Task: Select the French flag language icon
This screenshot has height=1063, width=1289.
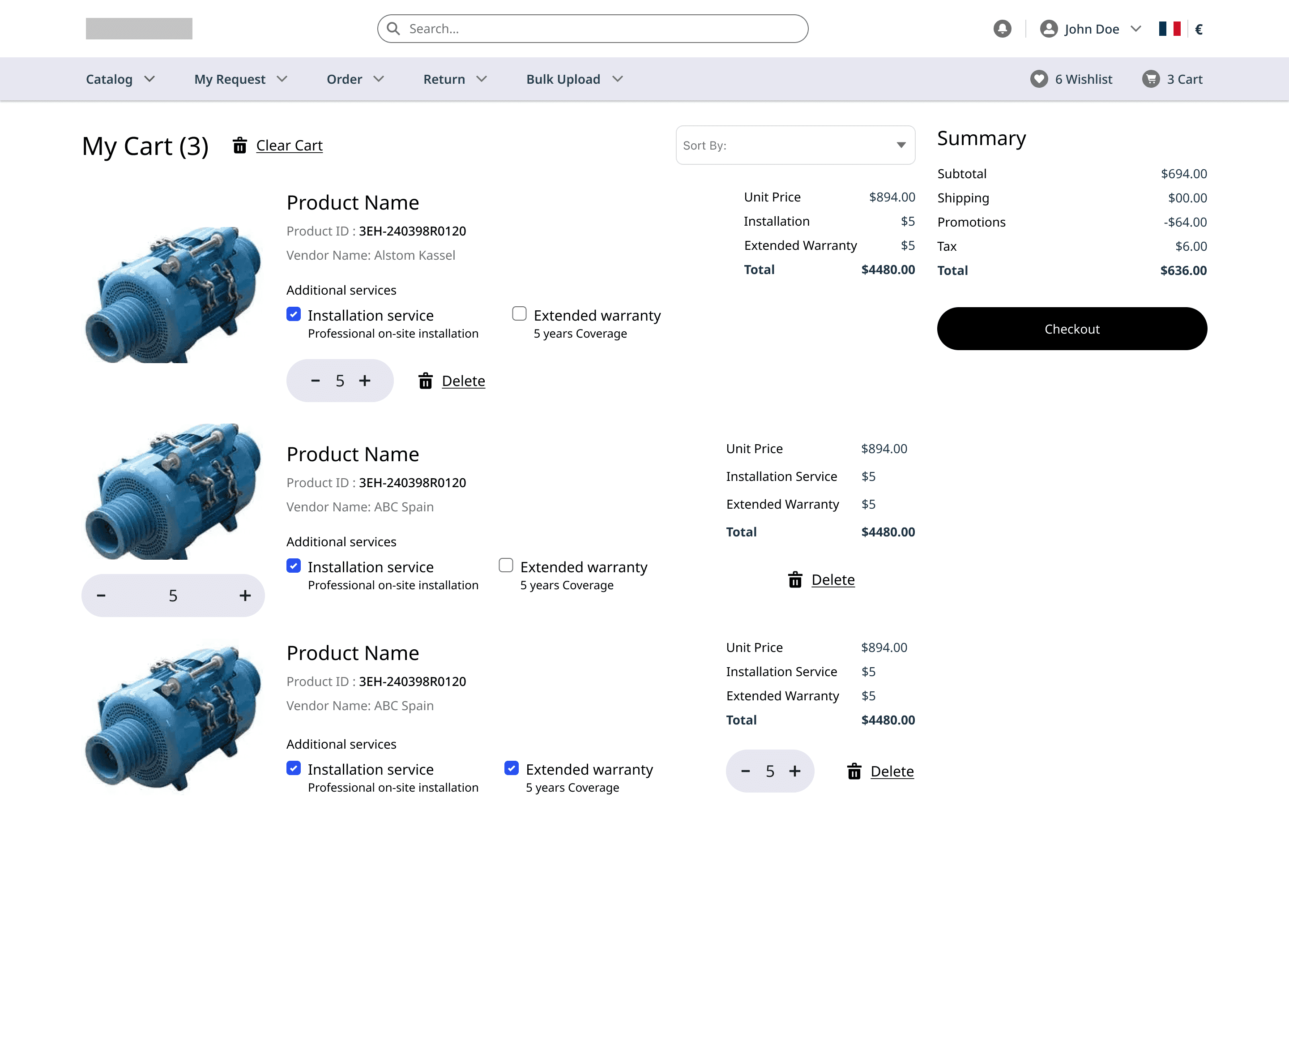Action: (x=1169, y=29)
